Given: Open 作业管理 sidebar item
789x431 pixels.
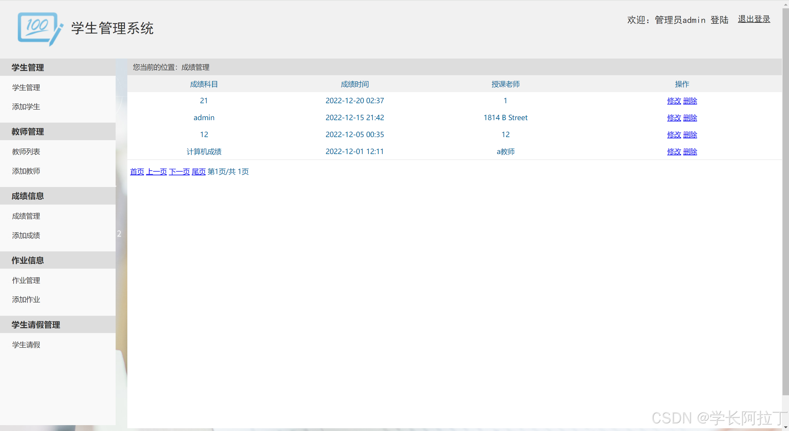Looking at the screenshot, I should (26, 280).
